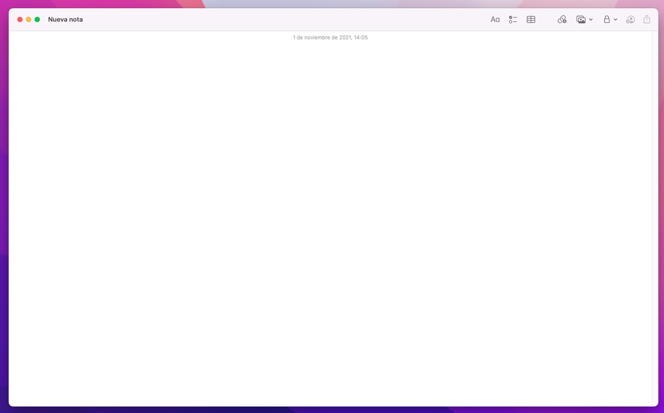Image resolution: width=664 pixels, height=413 pixels.
Task: Toggle checklist formatting for the current line
Action: pyautogui.click(x=513, y=19)
